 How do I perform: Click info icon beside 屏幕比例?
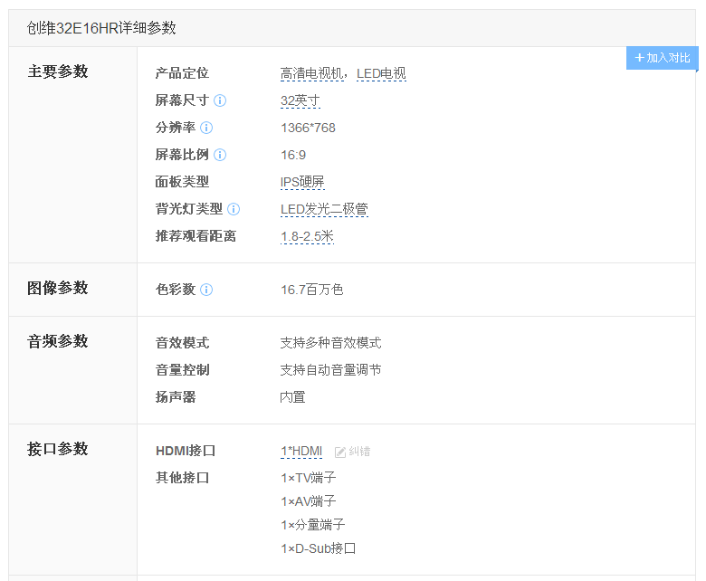[x=220, y=155]
